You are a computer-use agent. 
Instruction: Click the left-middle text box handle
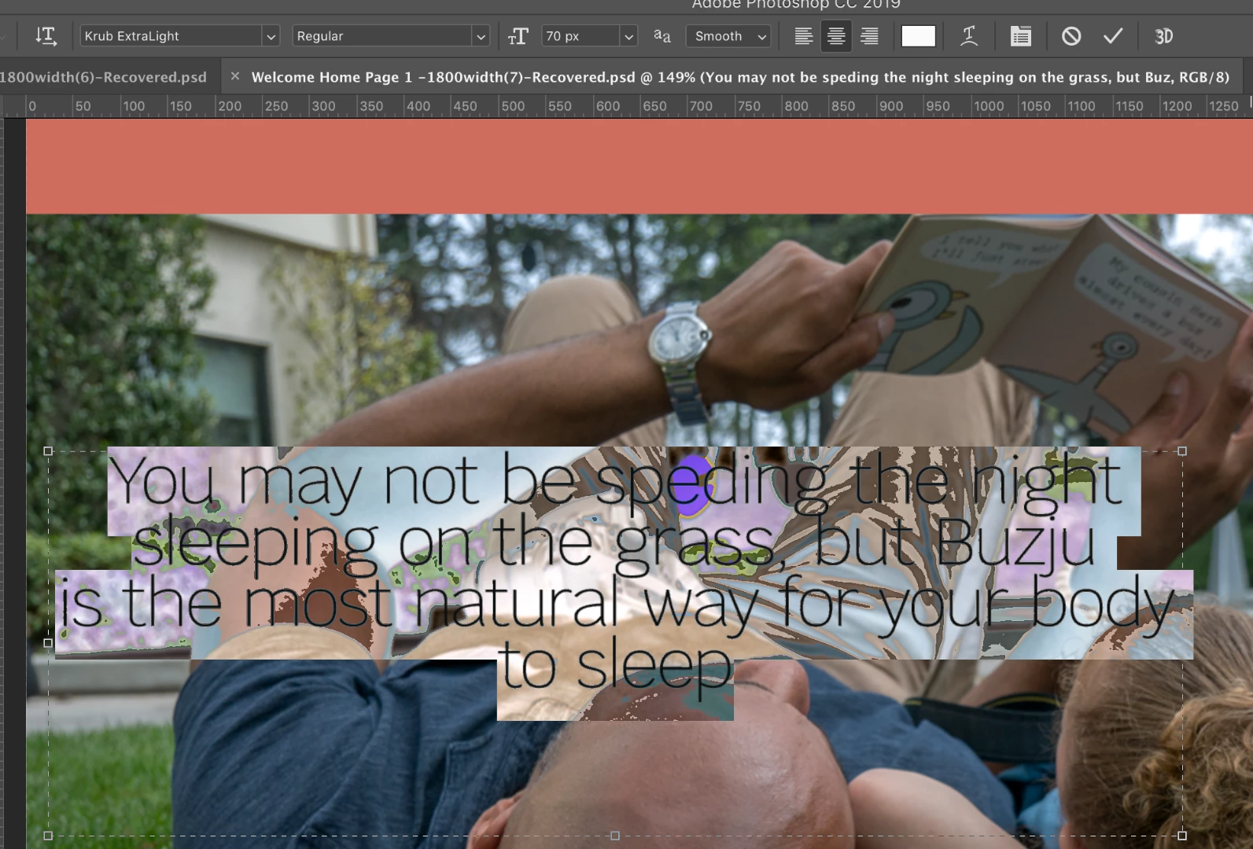click(48, 643)
